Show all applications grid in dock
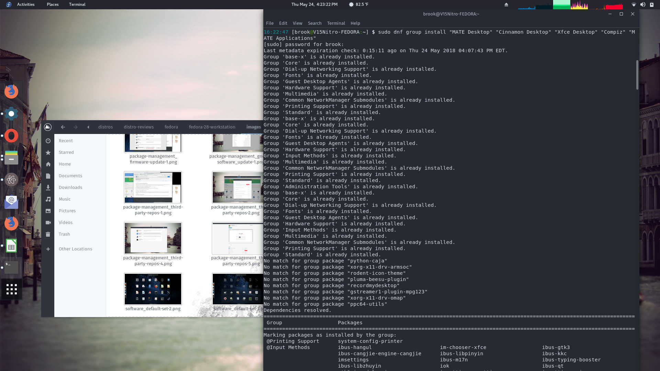 point(11,289)
